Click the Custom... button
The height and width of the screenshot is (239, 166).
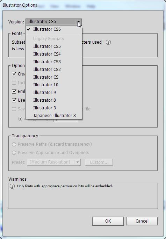coord(99,162)
